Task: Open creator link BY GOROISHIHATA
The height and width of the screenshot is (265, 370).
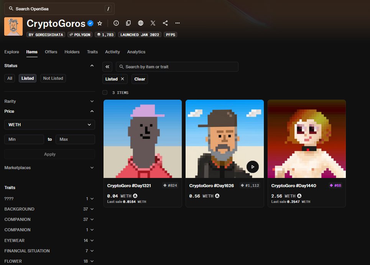Action: 46,35
